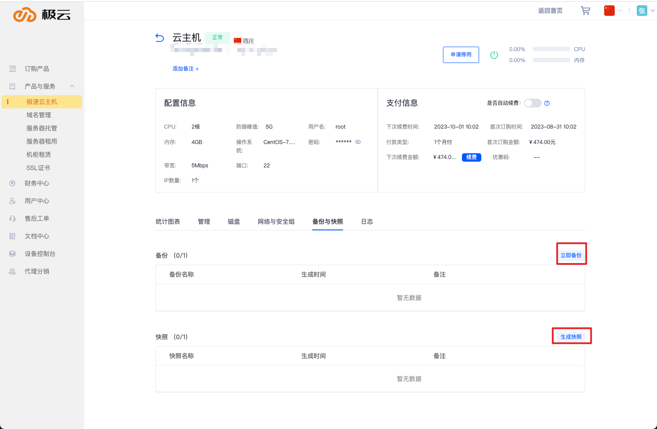
Task: Open 售后工单 in the sidebar
Action: pos(37,218)
